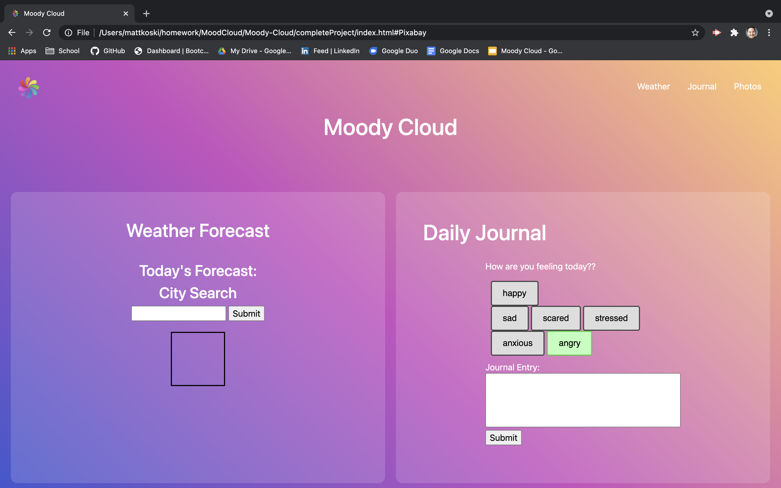The width and height of the screenshot is (781, 488).
Task: Select the scared mood button
Action: pyautogui.click(x=556, y=318)
